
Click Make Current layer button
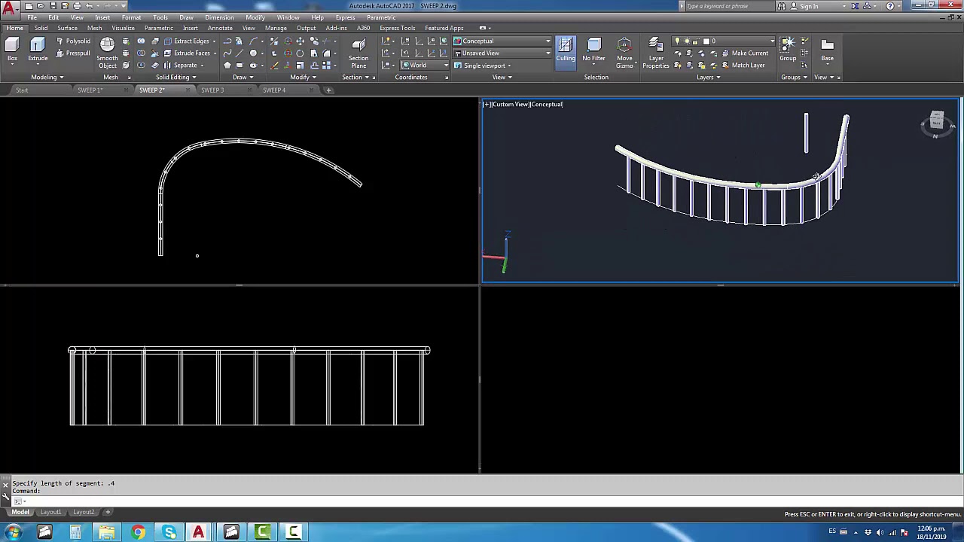click(744, 53)
